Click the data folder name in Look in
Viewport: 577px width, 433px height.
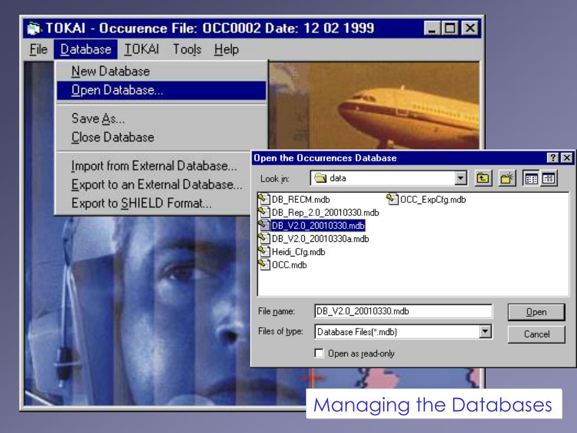(338, 178)
